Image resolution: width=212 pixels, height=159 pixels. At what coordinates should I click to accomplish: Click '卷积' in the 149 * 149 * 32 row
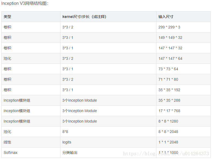[x=7, y=38]
